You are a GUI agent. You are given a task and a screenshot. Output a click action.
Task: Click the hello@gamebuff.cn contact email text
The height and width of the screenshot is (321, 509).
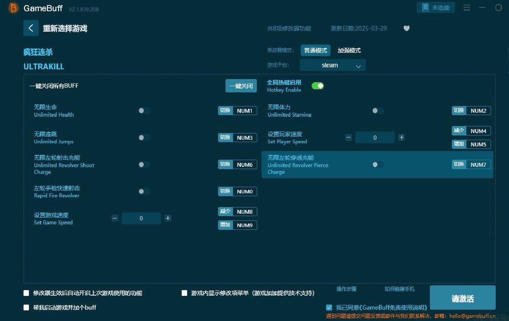click(x=473, y=316)
